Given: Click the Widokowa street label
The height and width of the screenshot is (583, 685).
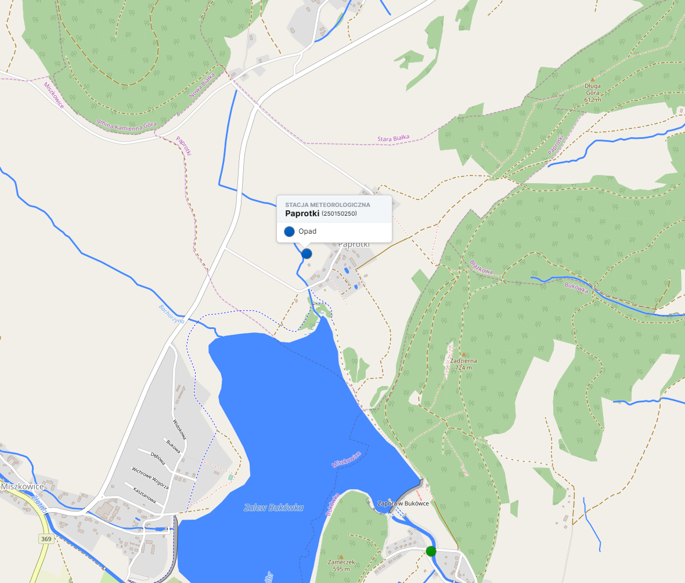Looking at the screenshot, I should pyautogui.click(x=179, y=430).
